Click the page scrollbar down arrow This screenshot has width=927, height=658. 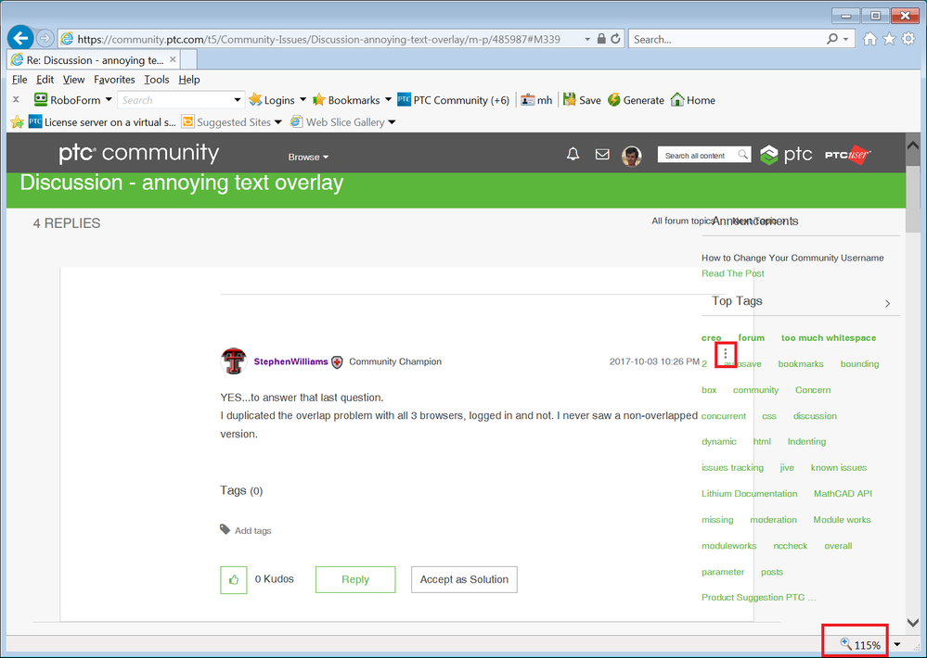click(x=913, y=623)
